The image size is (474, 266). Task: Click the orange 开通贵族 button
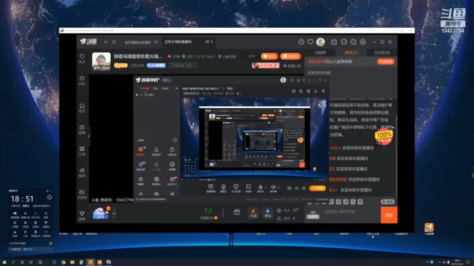(x=386, y=61)
